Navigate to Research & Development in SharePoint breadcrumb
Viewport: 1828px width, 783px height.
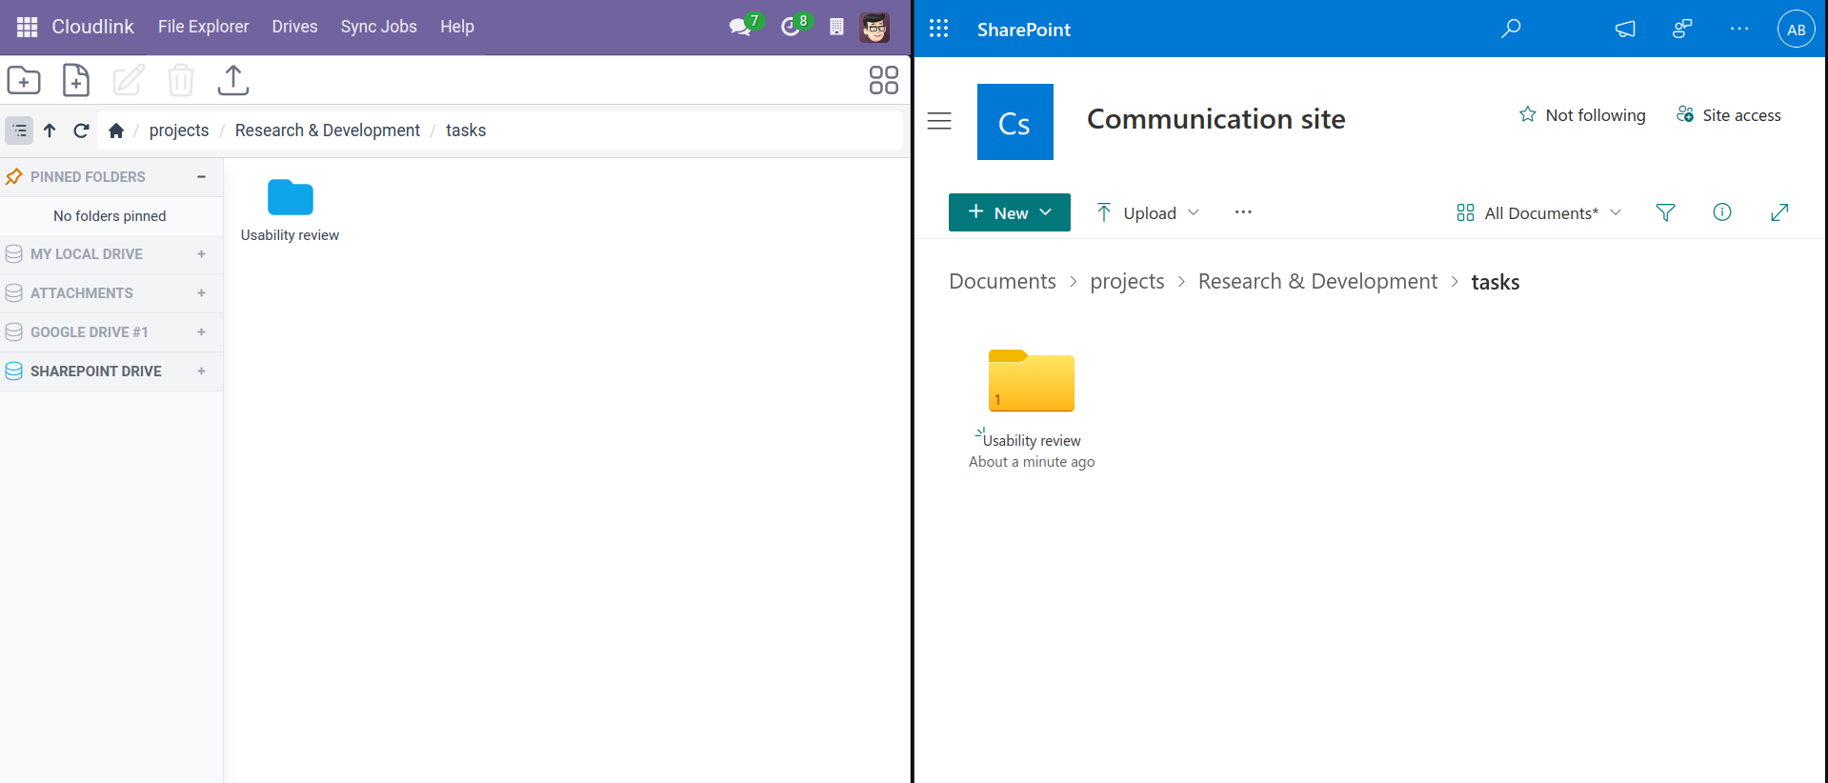tap(1317, 282)
